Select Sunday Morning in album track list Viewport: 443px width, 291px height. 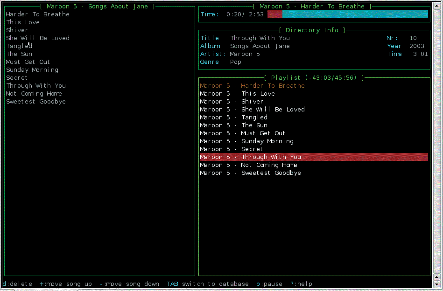32,69
